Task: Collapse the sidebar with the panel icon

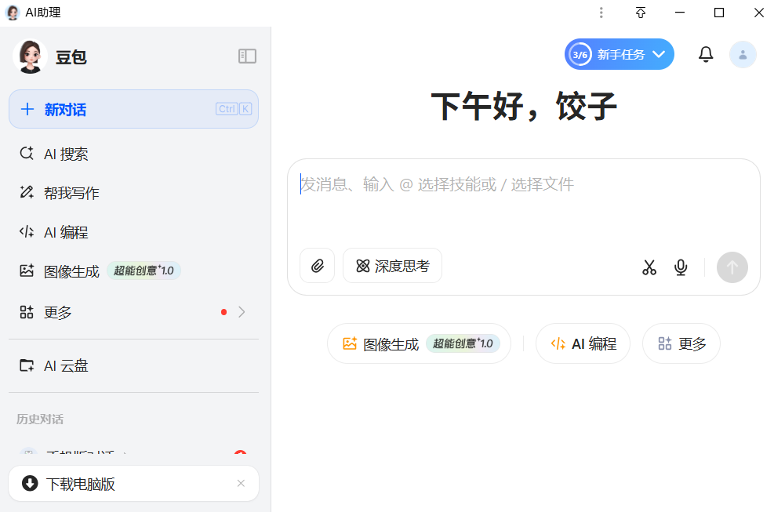Action: [247, 56]
